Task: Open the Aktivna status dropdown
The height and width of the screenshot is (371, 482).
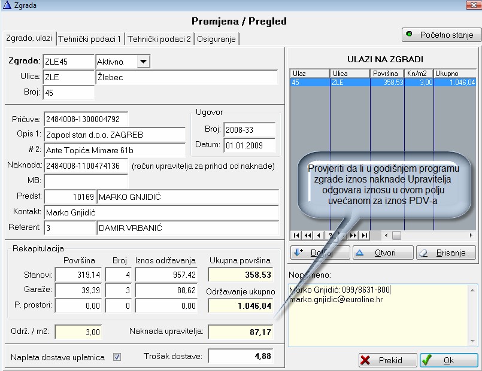Action: point(143,62)
